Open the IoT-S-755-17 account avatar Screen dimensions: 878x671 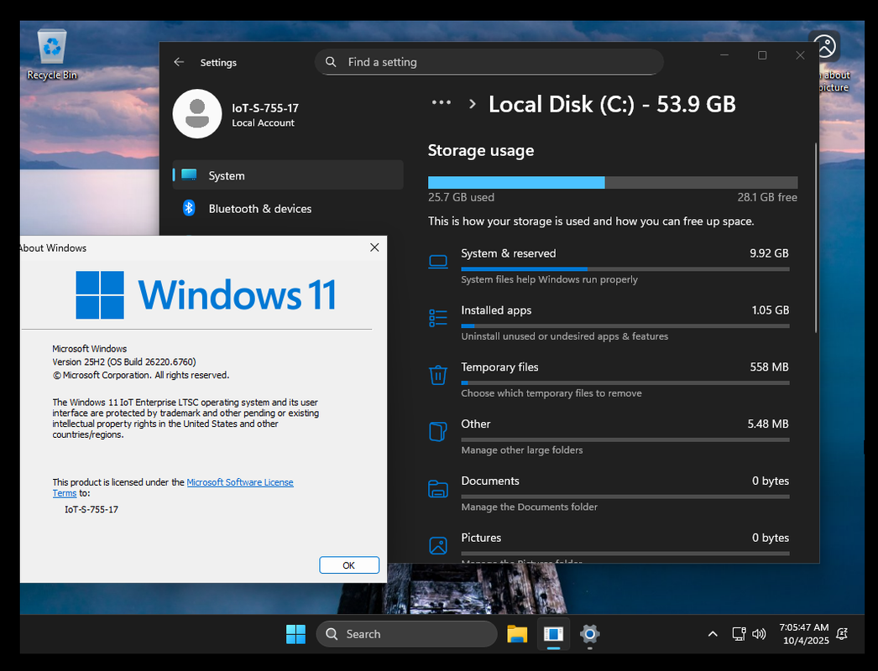(x=197, y=113)
